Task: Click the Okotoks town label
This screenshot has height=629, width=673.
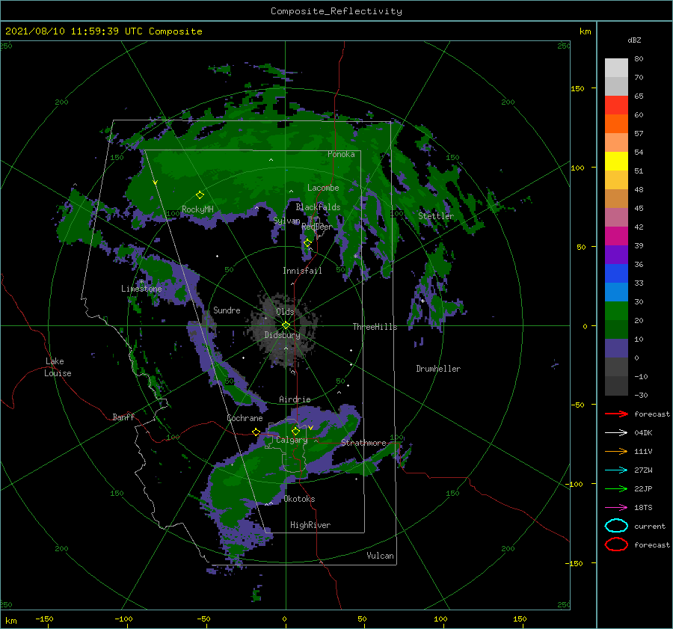Action: tap(300, 499)
